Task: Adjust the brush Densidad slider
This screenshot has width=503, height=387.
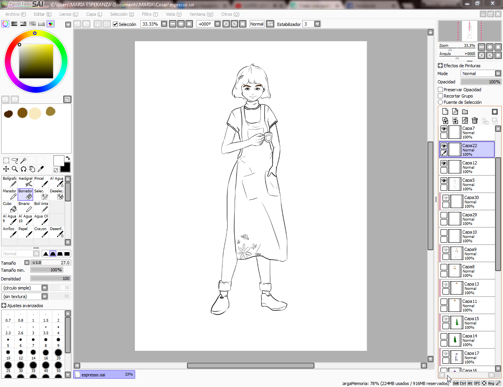Action: [x=50, y=278]
